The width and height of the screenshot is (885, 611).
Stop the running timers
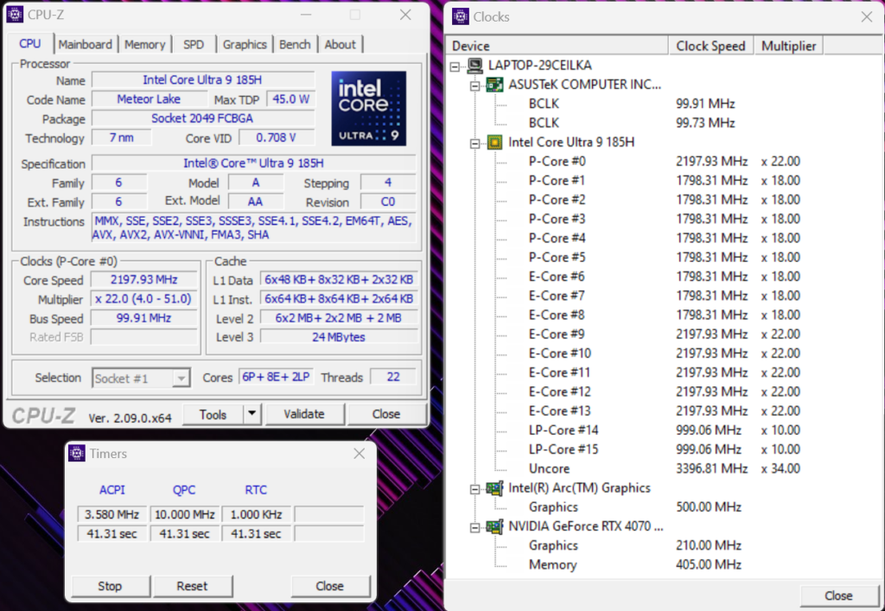pyautogui.click(x=110, y=586)
